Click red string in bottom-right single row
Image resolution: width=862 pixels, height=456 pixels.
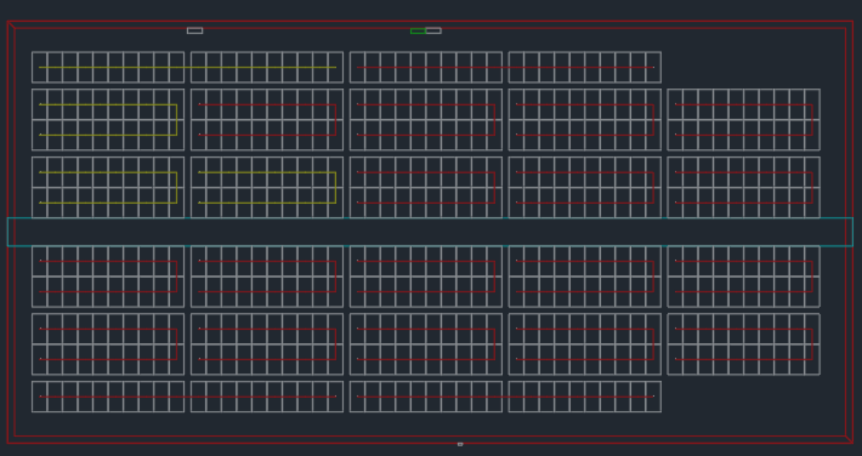(x=505, y=397)
